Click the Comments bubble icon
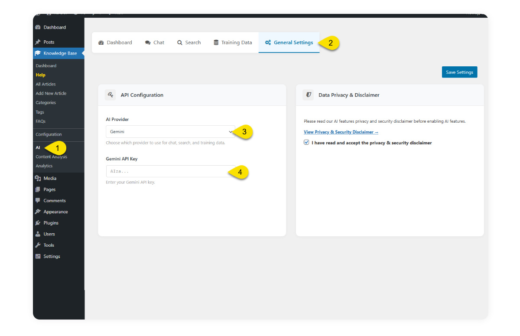The height and width of the screenshot is (336, 520). (x=38, y=201)
